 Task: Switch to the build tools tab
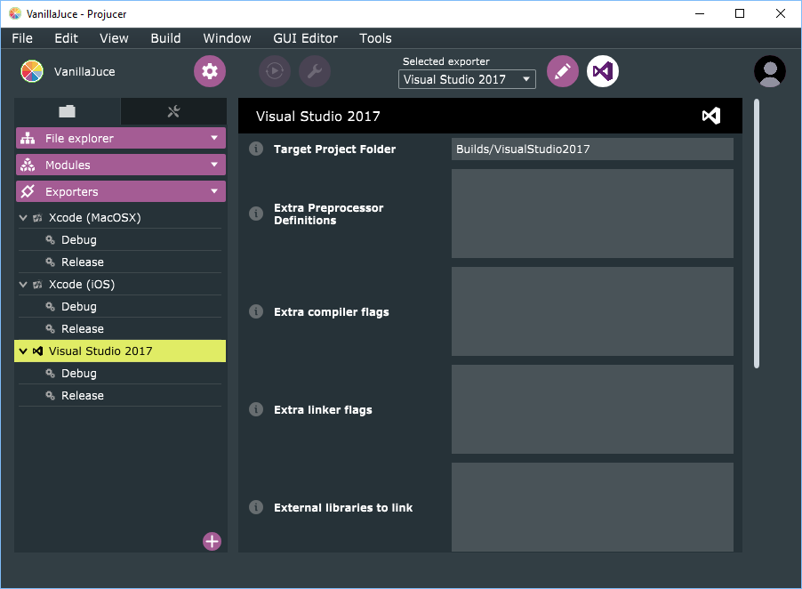click(x=173, y=111)
